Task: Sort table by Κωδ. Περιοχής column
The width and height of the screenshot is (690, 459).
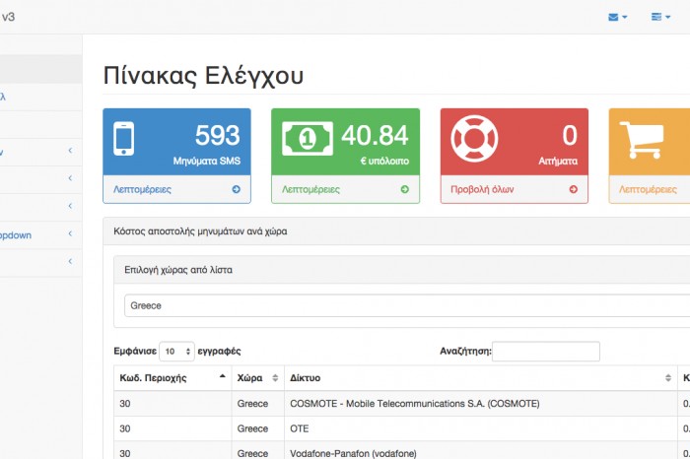Action: (x=172, y=378)
